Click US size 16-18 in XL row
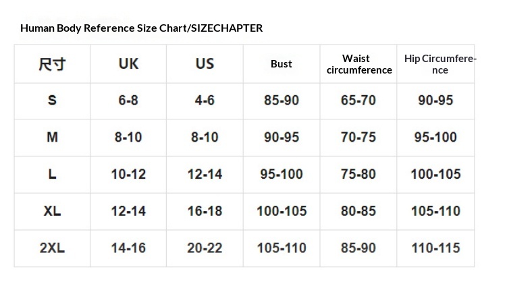This screenshot has width=507, height=284. pos(205,211)
